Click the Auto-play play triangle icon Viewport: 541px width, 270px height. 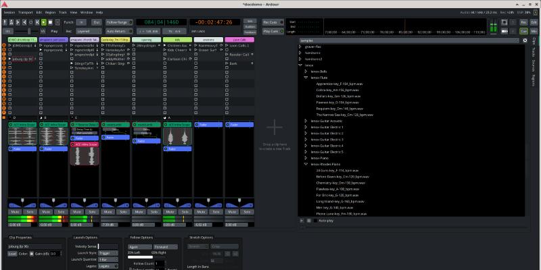tap(302, 220)
